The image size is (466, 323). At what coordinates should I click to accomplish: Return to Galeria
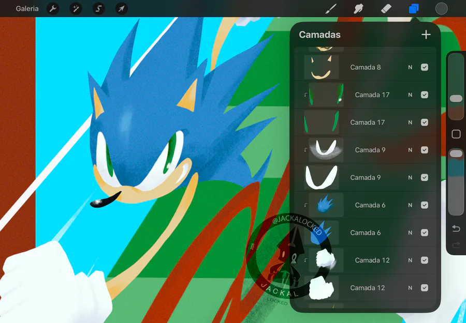point(27,9)
